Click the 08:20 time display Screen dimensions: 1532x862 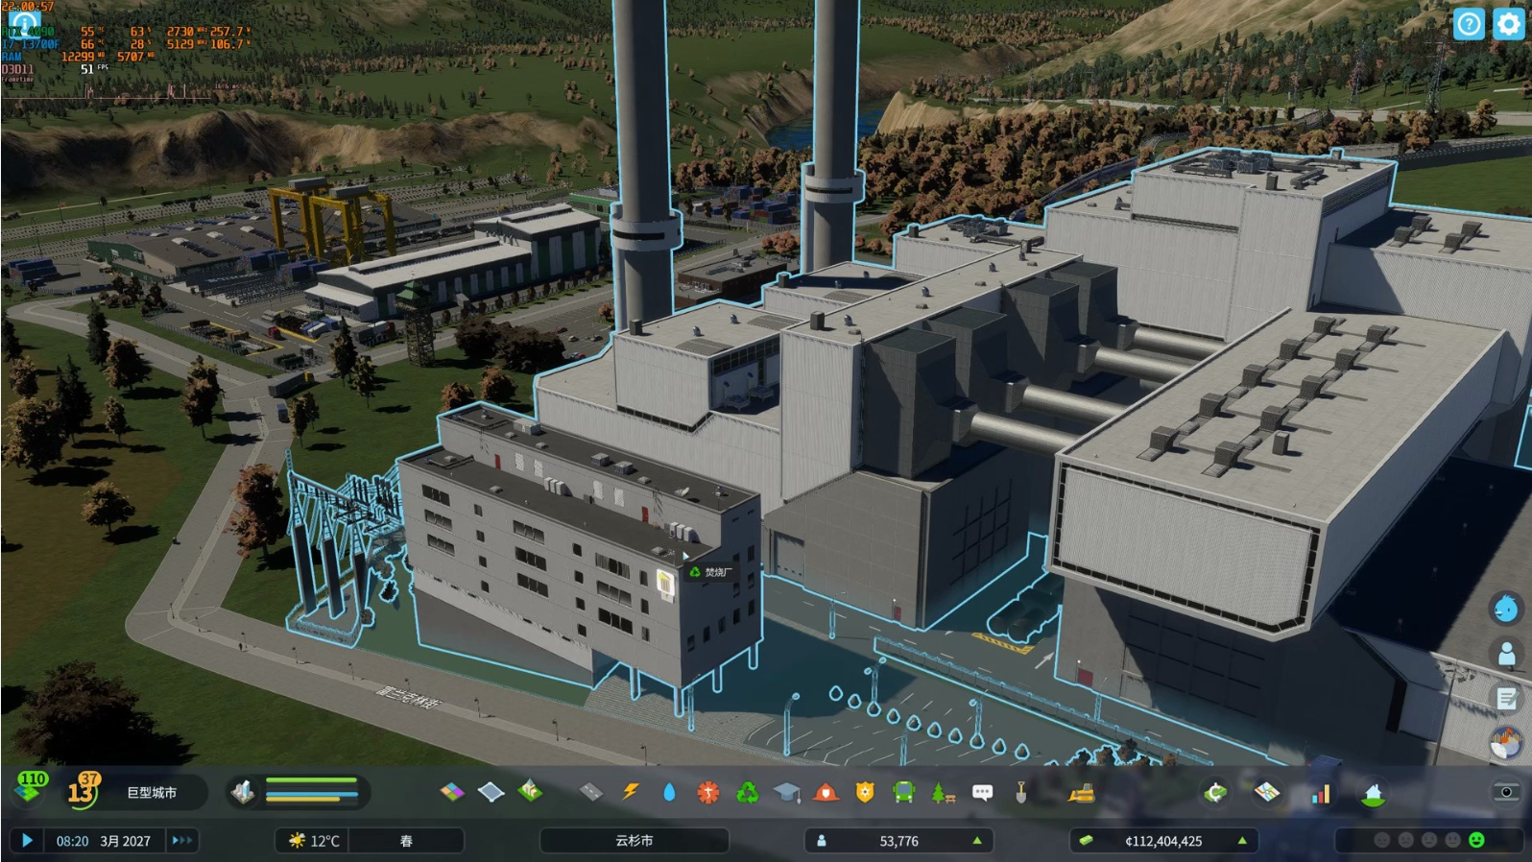pos(72,841)
